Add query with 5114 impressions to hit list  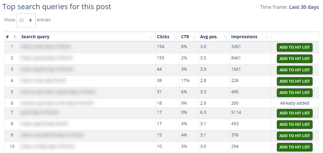pos(295,113)
